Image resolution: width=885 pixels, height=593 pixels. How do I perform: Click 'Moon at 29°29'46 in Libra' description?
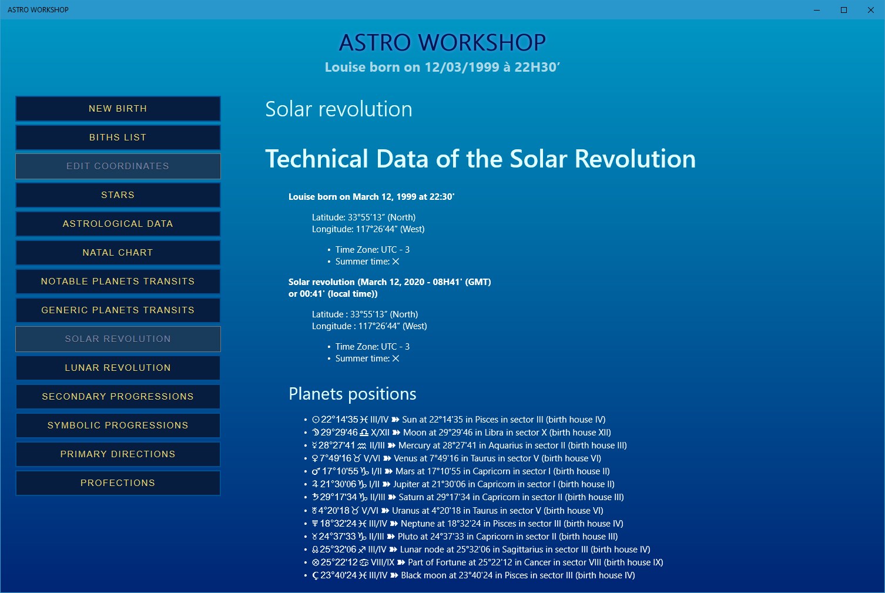(507, 433)
